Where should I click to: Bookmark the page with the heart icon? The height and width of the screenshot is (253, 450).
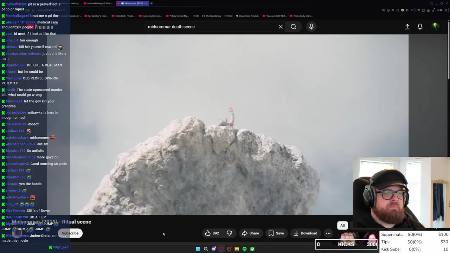[x=412, y=10]
